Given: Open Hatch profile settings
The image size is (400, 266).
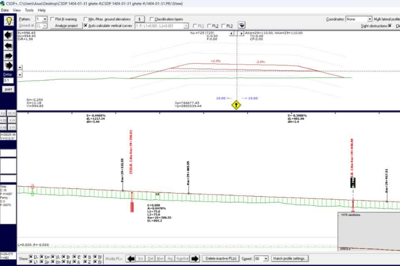Looking at the screenshot, I should click(x=290, y=259).
